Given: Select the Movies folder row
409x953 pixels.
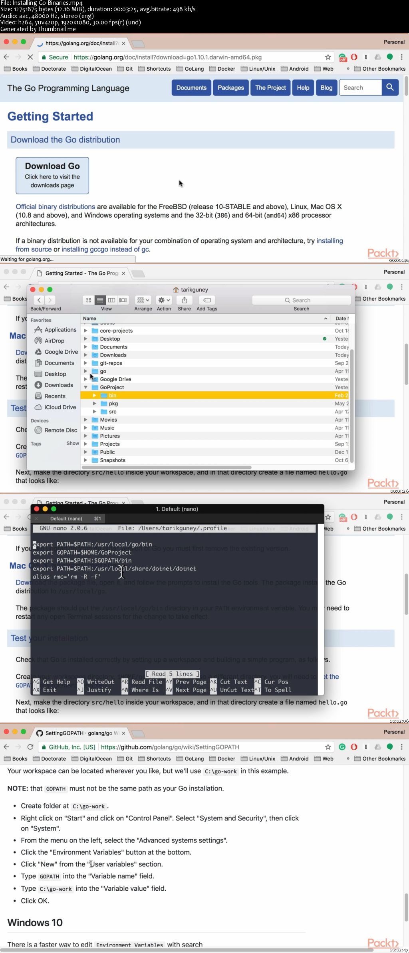Looking at the screenshot, I should pyautogui.click(x=215, y=420).
